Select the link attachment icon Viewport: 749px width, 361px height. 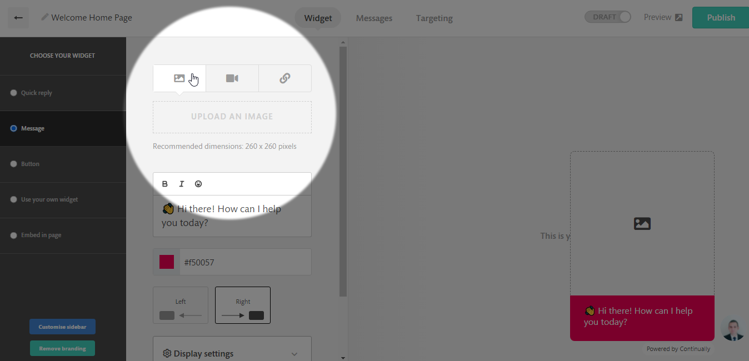pos(284,78)
